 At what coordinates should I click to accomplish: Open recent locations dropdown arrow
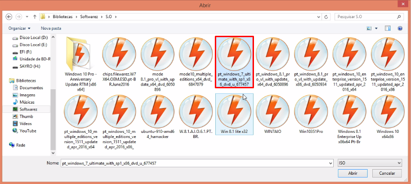pos(27,17)
